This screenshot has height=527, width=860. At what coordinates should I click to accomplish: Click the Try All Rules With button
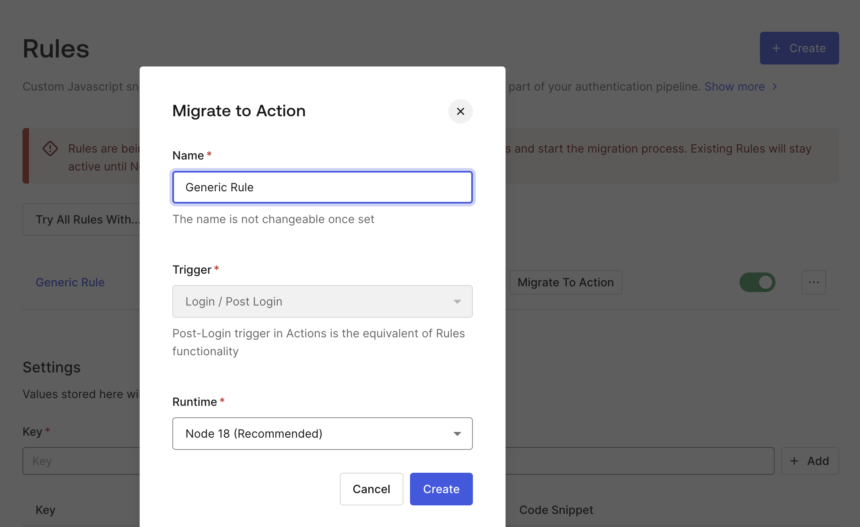[x=82, y=219]
